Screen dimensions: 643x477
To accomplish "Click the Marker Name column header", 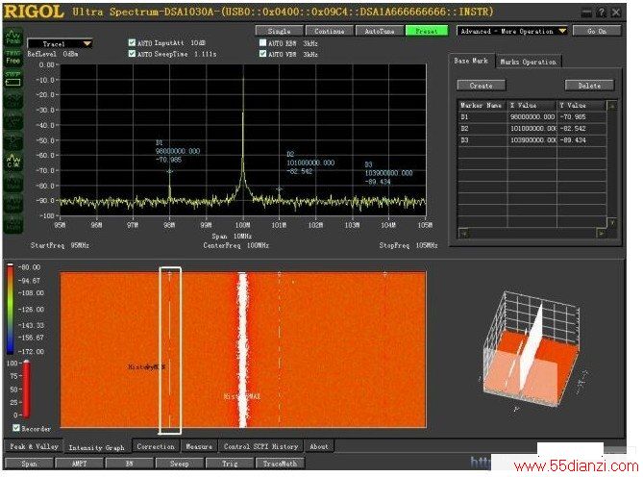I will pyautogui.click(x=482, y=106).
